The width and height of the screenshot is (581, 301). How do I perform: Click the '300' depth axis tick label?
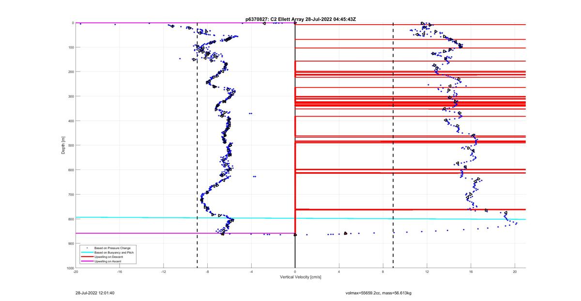[71, 96]
